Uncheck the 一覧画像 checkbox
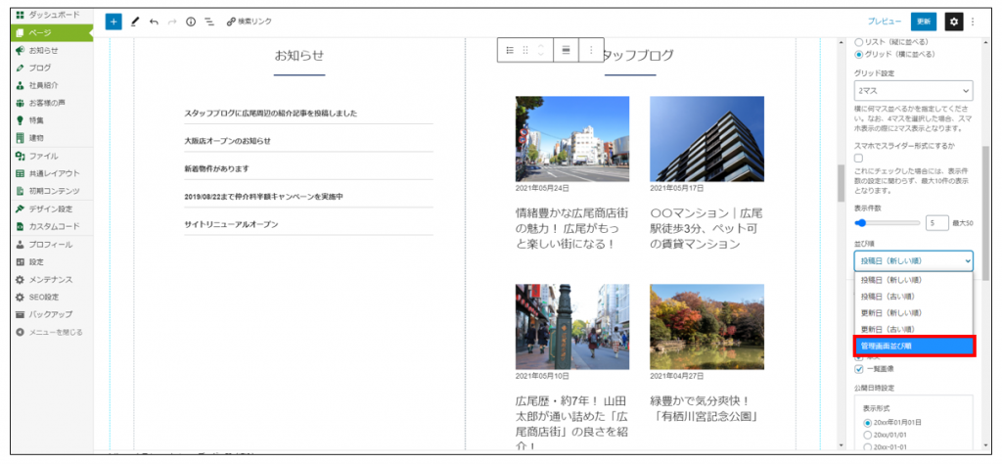This screenshot has width=1002, height=464. pos(859,369)
